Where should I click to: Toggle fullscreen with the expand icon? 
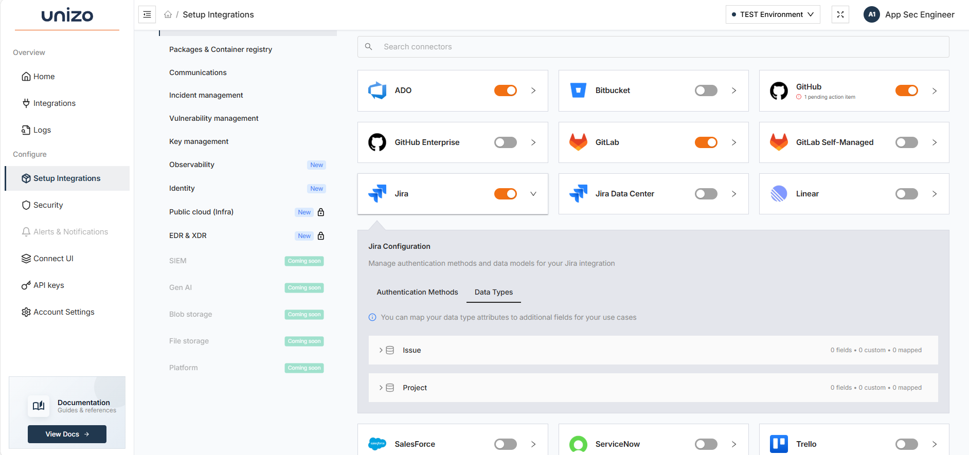click(840, 14)
